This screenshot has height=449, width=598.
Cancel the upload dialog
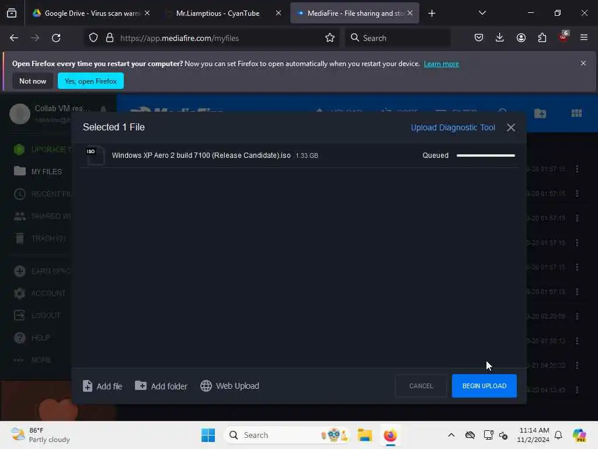point(421,386)
